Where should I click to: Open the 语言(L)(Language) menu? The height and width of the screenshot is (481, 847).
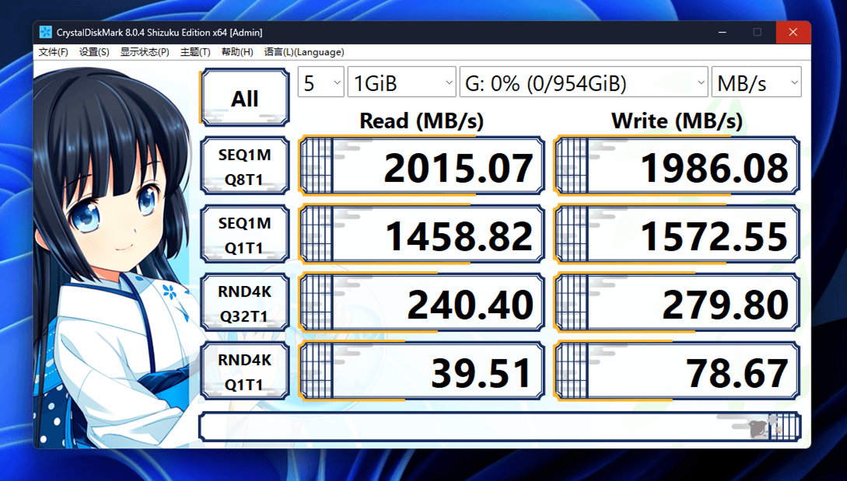pos(303,52)
